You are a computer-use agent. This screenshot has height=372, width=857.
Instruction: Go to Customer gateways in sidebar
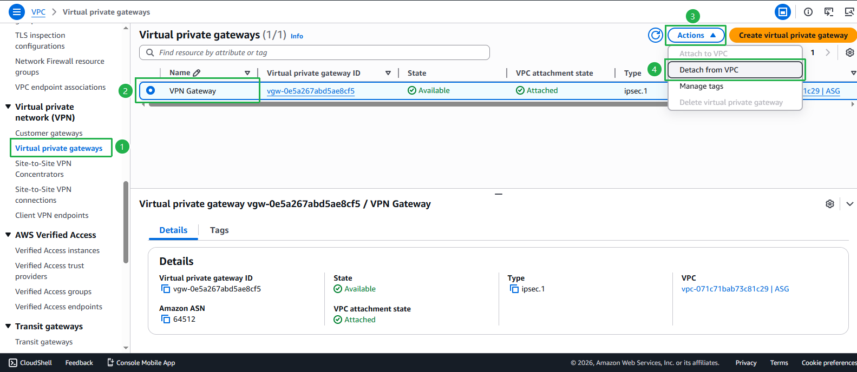49,133
